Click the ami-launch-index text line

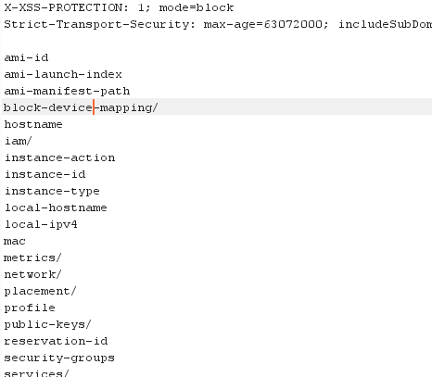tap(63, 74)
